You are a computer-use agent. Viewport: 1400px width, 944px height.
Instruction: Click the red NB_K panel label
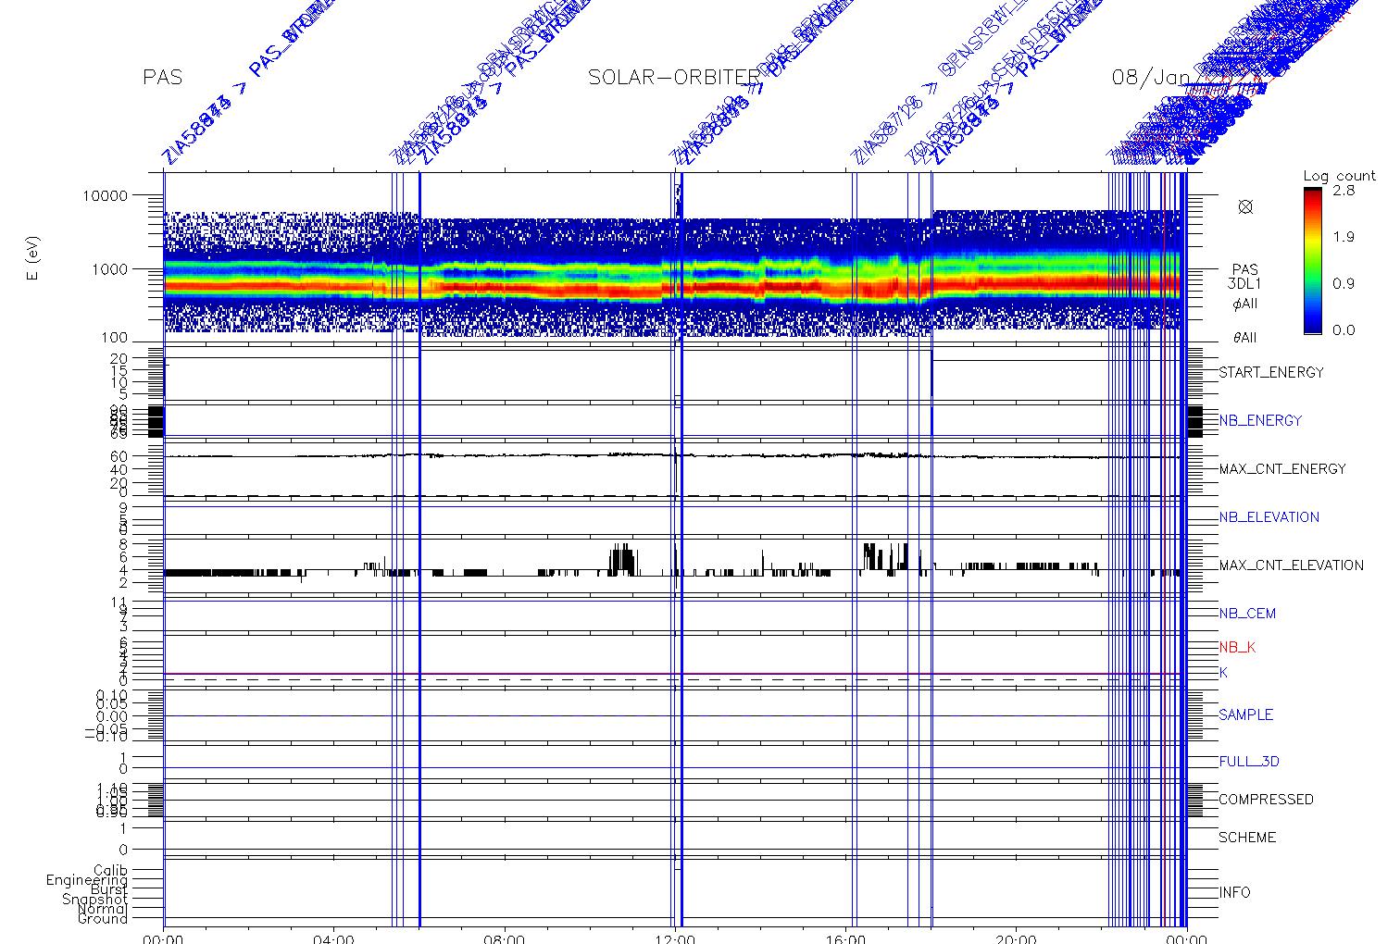point(1237,647)
